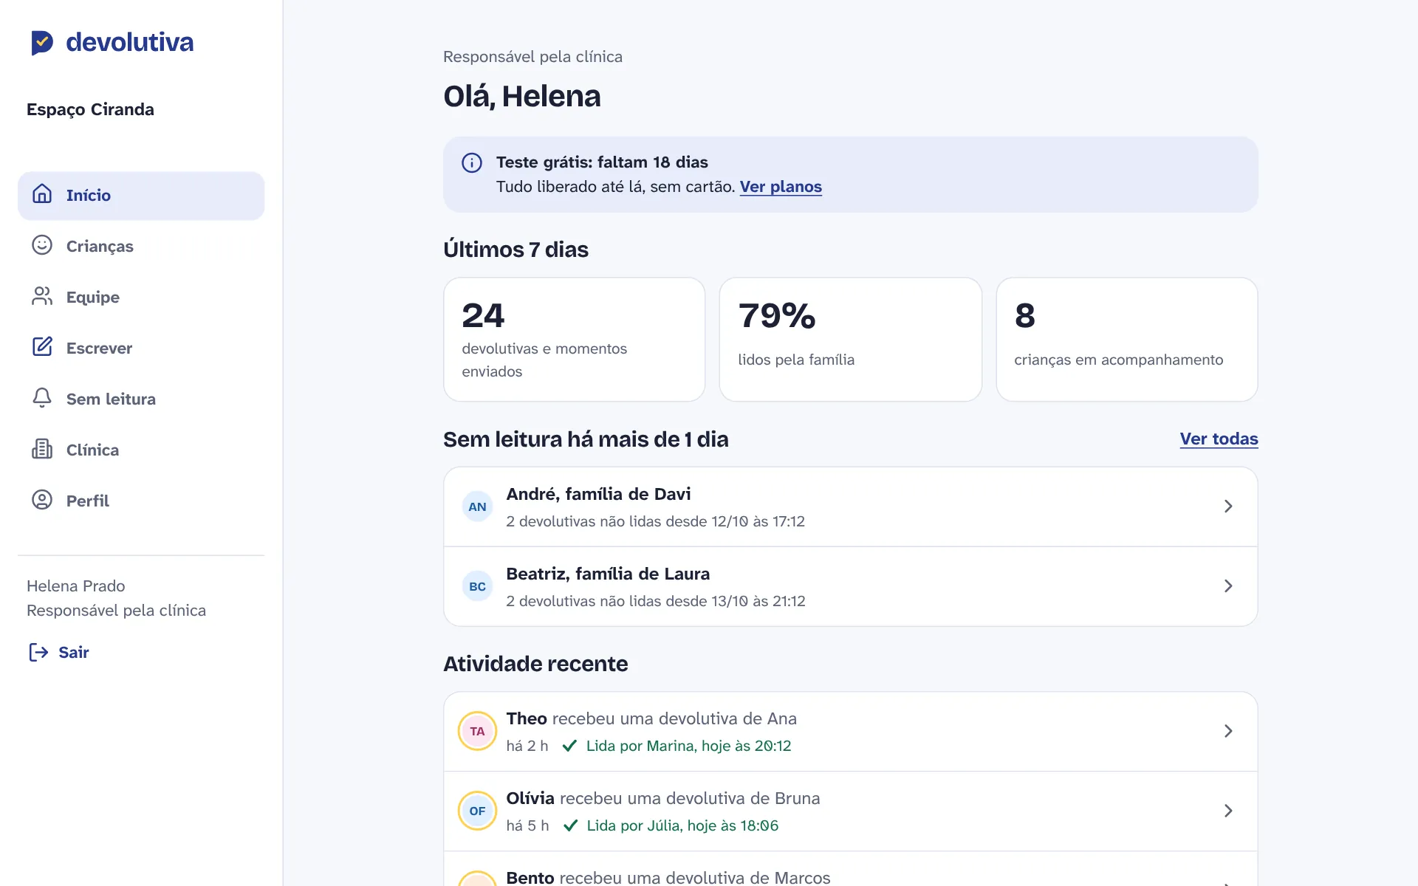This screenshot has height=886, width=1418.
Task: Click the Início home icon
Action: [x=42, y=194]
